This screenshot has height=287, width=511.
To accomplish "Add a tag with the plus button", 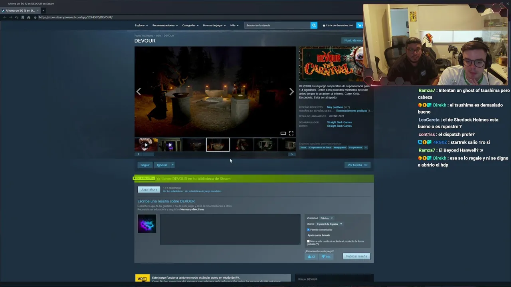I will click(365, 147).
